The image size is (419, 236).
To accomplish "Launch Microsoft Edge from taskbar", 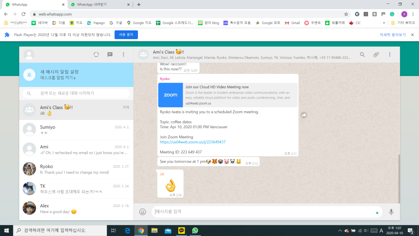I will 128,231.
